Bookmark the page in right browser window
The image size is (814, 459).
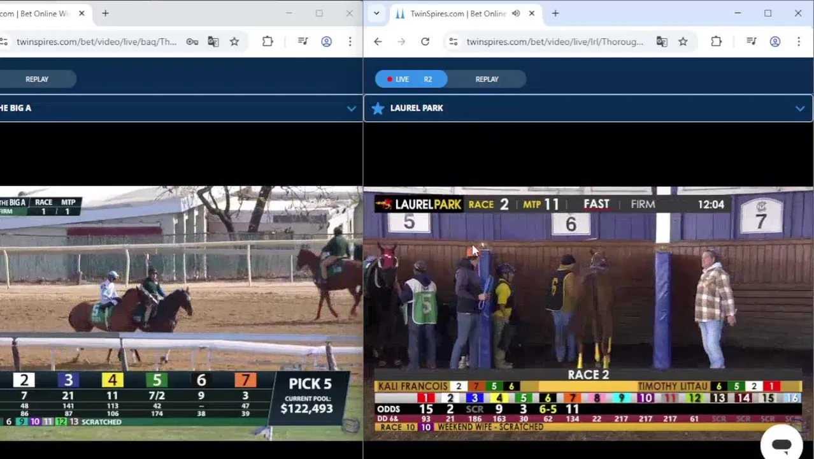(x=683, y=41)
